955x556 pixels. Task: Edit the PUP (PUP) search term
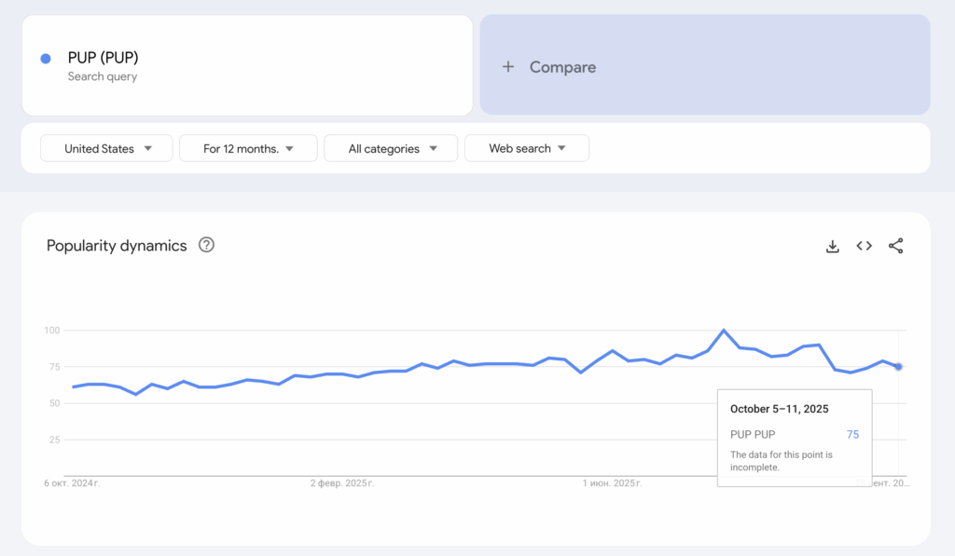point(103,58)
